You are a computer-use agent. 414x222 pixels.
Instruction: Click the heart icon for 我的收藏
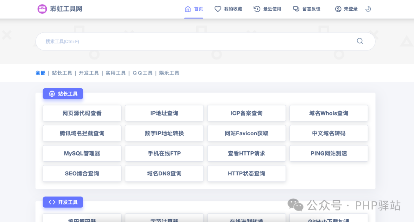[x=218, y=8]
